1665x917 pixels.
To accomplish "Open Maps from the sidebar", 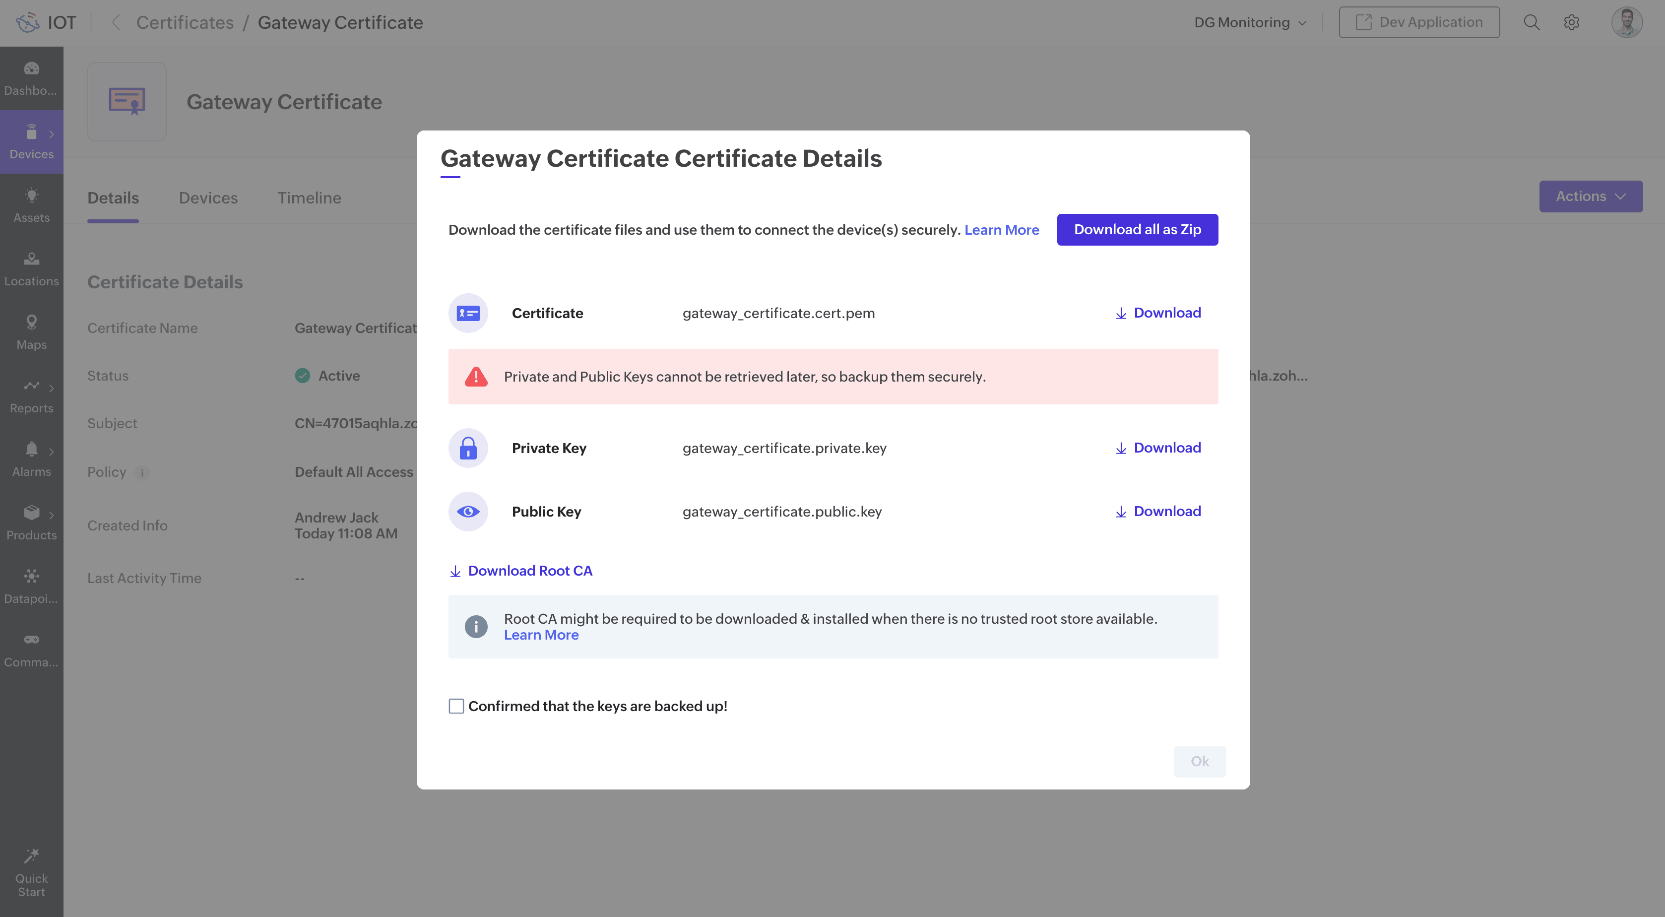I will pos(31,332).
